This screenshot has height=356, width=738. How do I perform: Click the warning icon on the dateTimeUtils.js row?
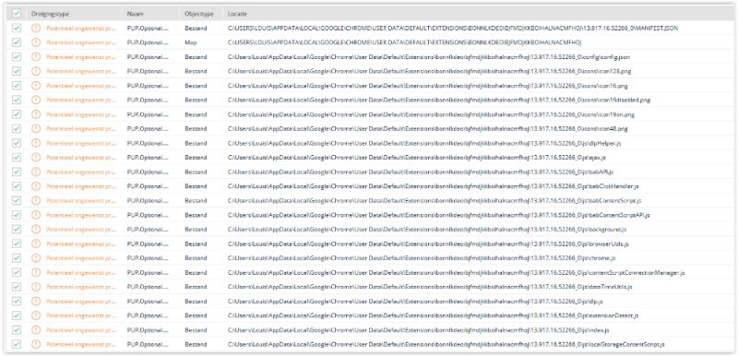(x=36, y=287)
